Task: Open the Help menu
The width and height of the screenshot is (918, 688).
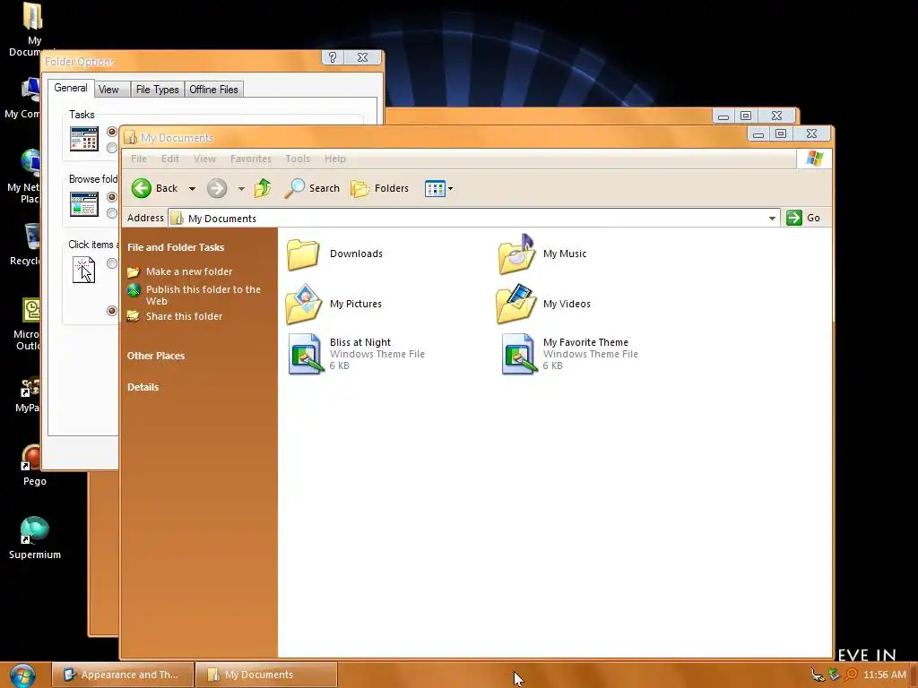Action: tap(335, 159)
